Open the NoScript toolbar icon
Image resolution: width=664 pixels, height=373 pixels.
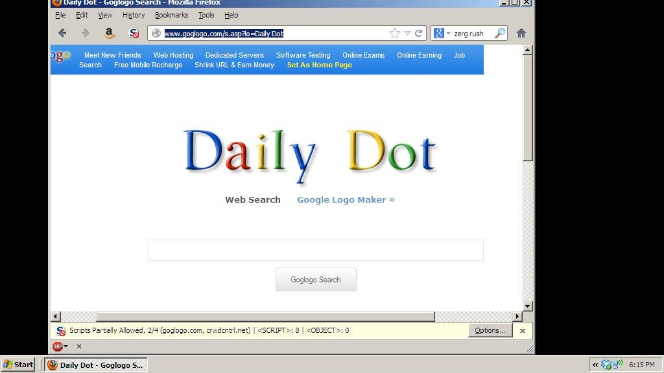tap(134, 34)
